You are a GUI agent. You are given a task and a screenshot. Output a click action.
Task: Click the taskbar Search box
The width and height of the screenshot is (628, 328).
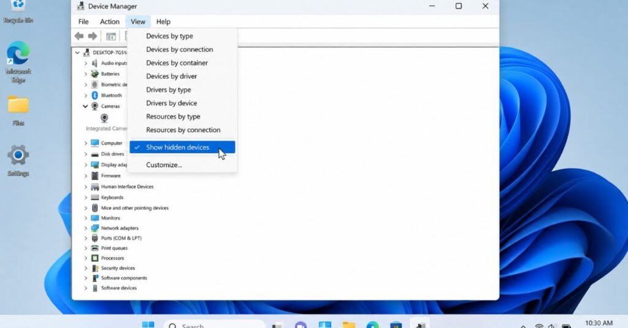214,325
